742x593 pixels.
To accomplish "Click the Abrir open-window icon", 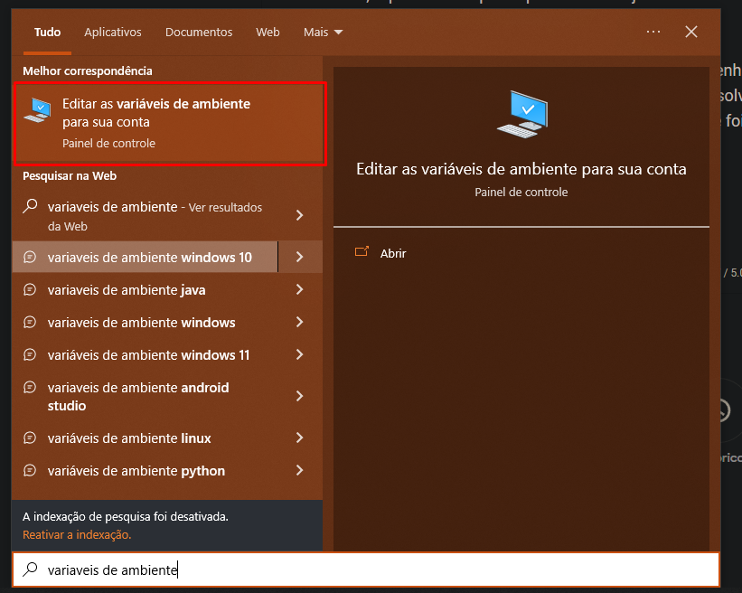I will tap(362, 252).
